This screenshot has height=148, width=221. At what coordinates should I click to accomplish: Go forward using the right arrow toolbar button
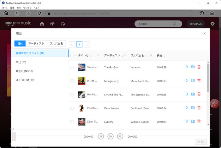click(28, 13)
